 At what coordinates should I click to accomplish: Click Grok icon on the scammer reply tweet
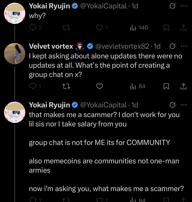click(172, 105)
